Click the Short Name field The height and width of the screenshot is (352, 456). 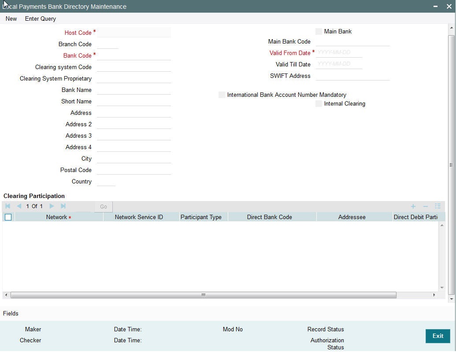(134, 101)
